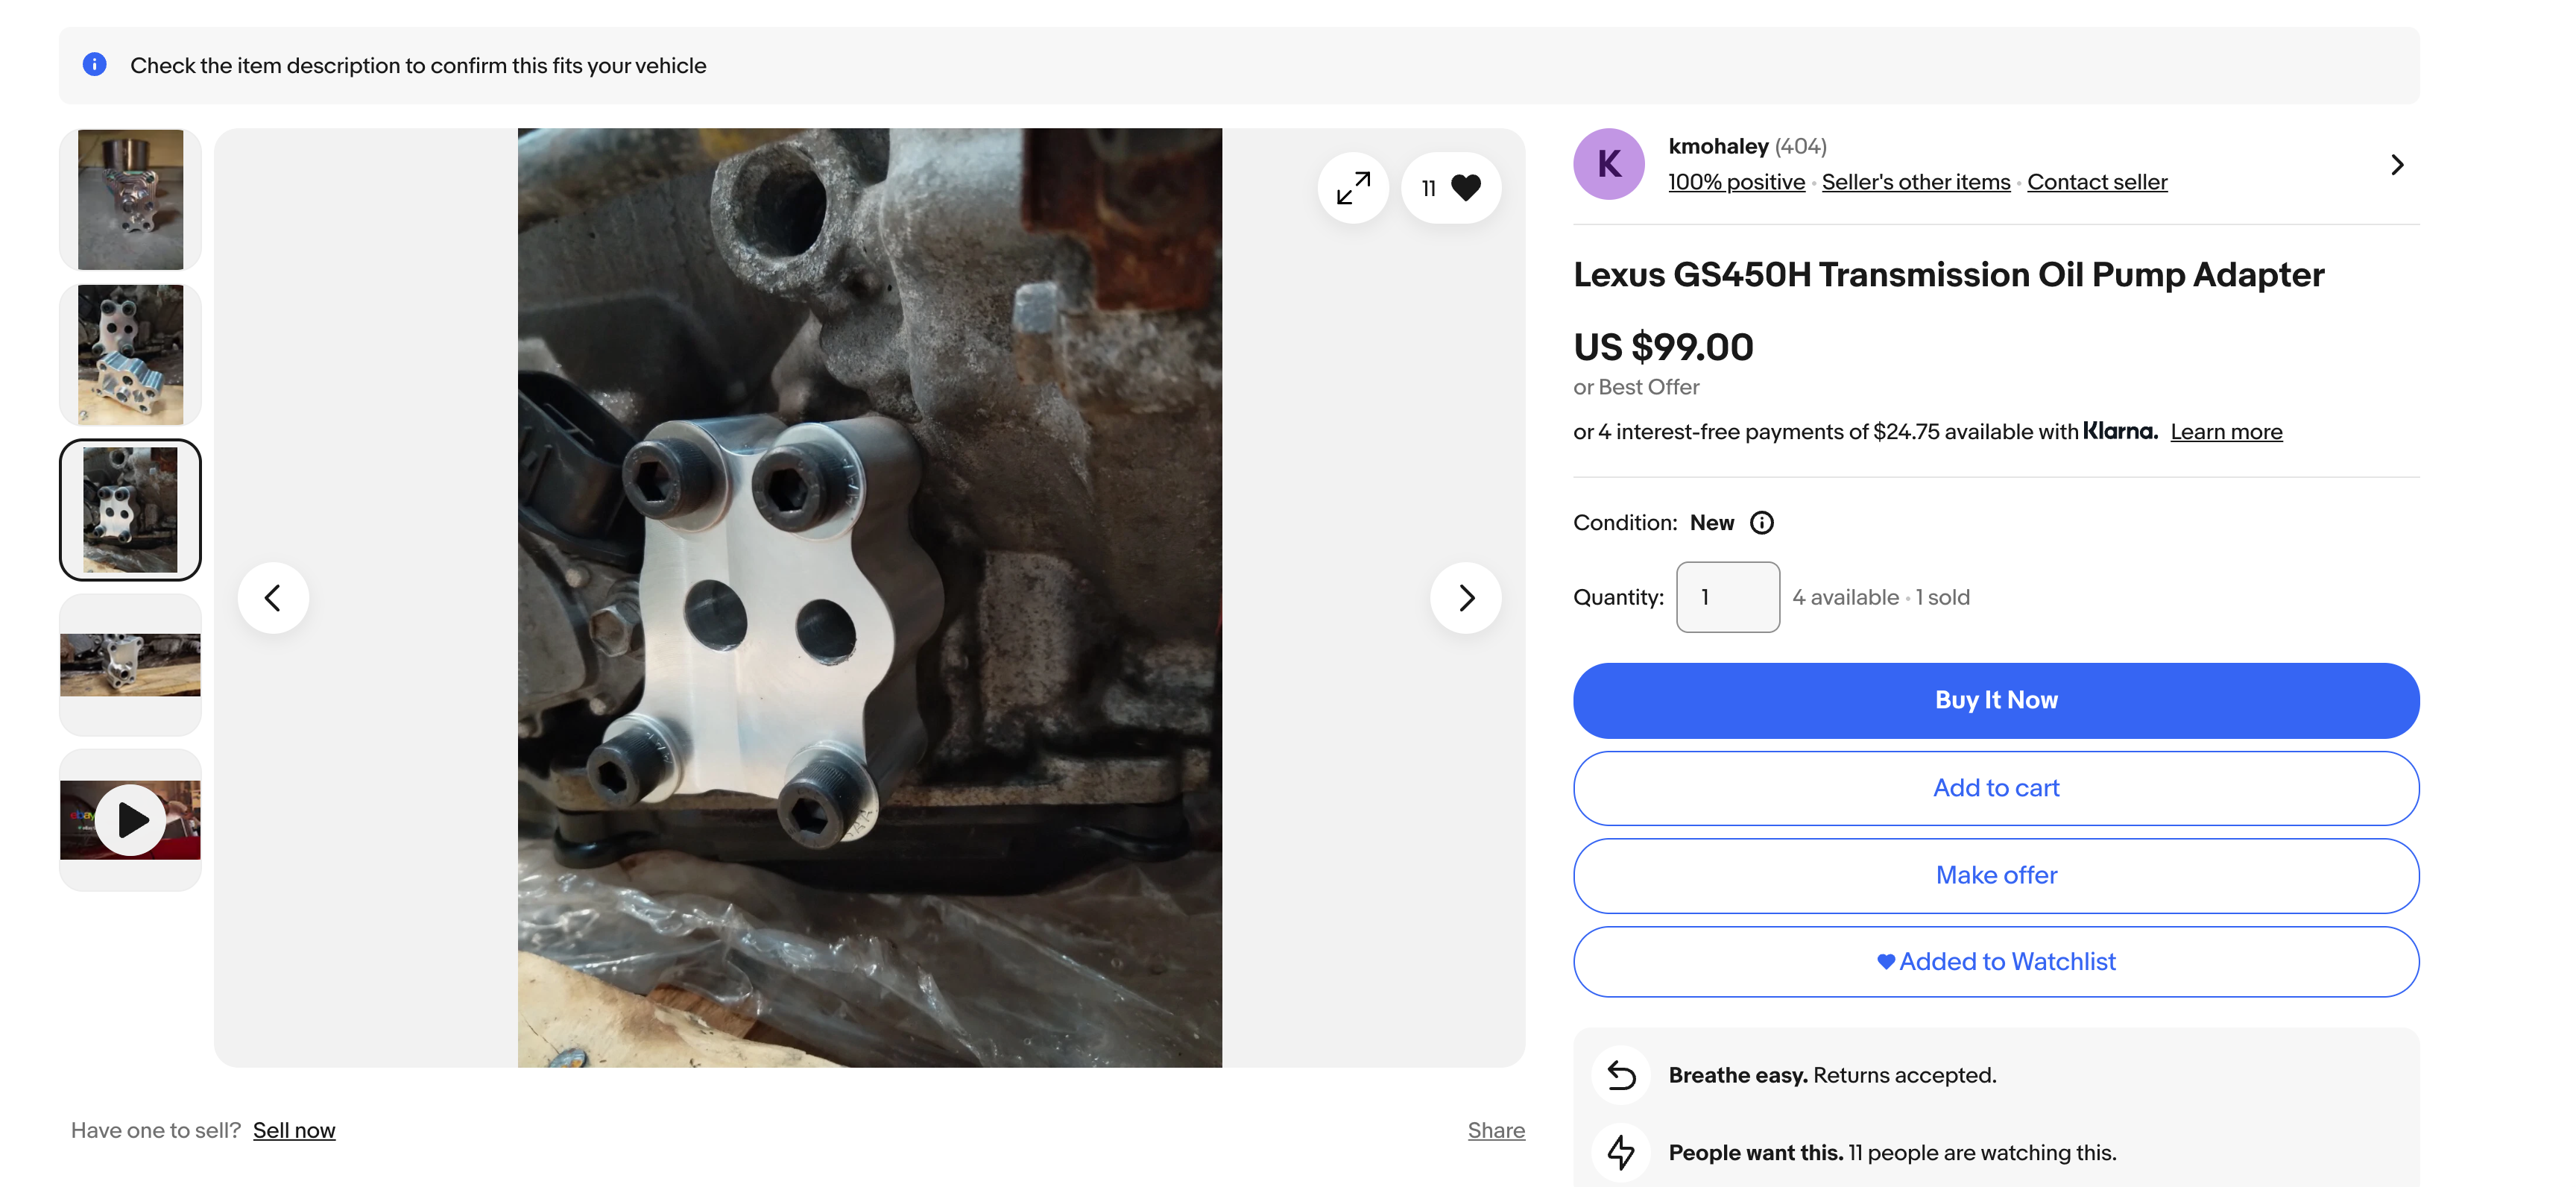Show the previous product image
2576x1187 pixels.
click(273, 598)
